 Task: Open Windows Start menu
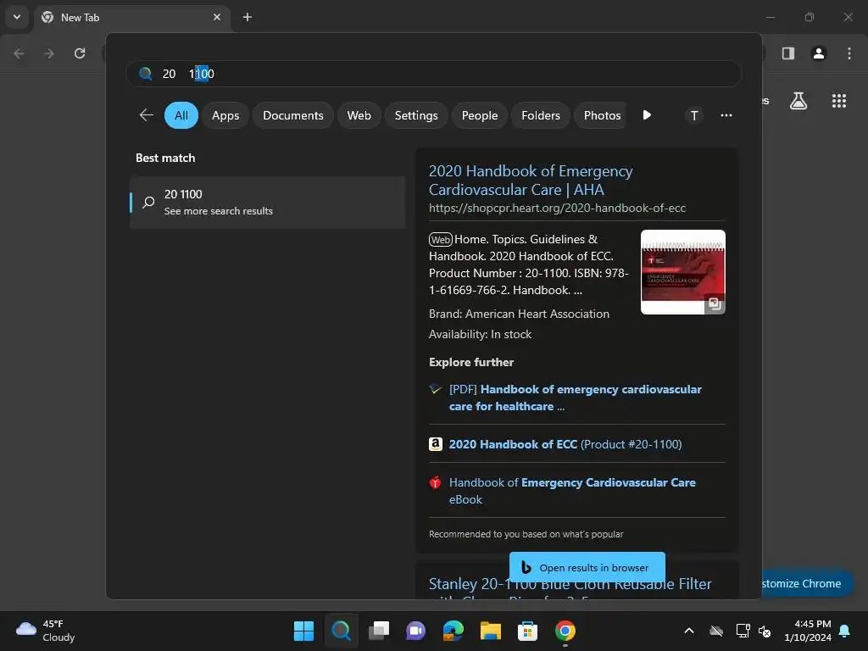click(303, 631)
